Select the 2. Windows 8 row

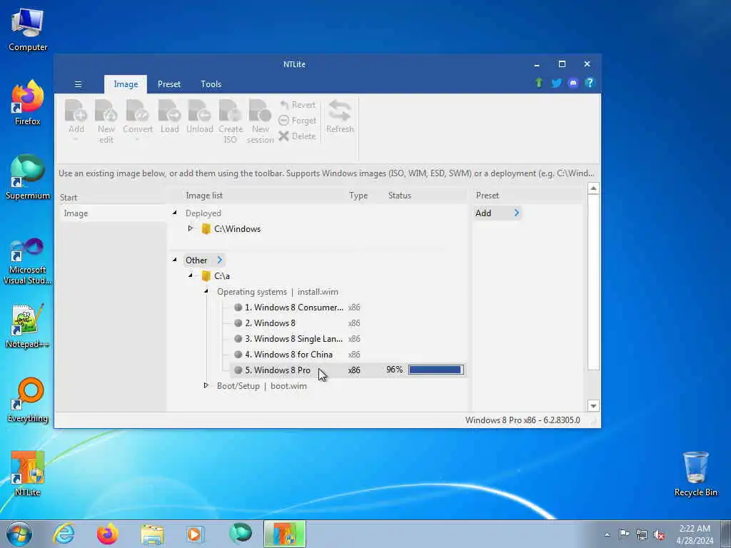(347, 323)
